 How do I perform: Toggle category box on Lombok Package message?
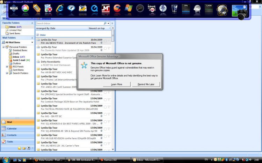click(105, 100)
